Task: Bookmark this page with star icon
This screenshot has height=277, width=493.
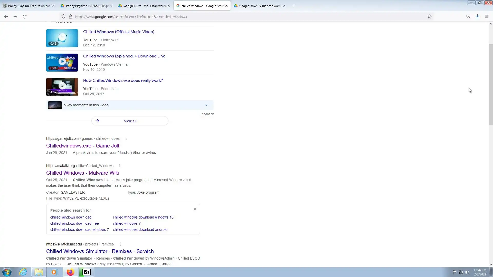Action: 429,17
